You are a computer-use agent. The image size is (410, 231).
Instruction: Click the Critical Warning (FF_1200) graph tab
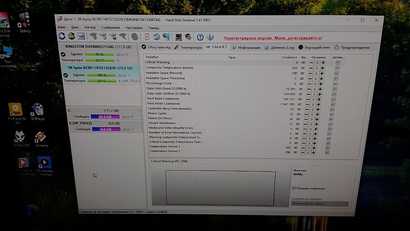tap(169, 161)
